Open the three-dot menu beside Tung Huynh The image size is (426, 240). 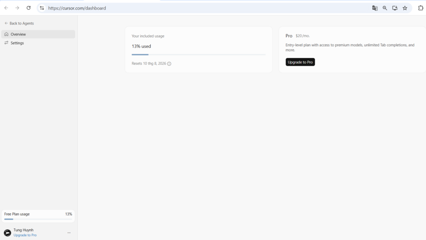tap(69, 233)
